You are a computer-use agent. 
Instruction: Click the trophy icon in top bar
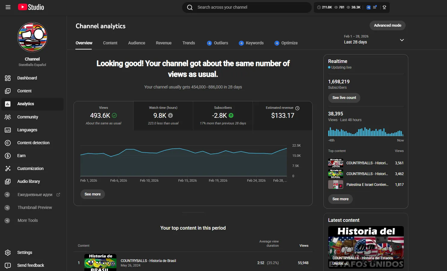pos(384,7)
